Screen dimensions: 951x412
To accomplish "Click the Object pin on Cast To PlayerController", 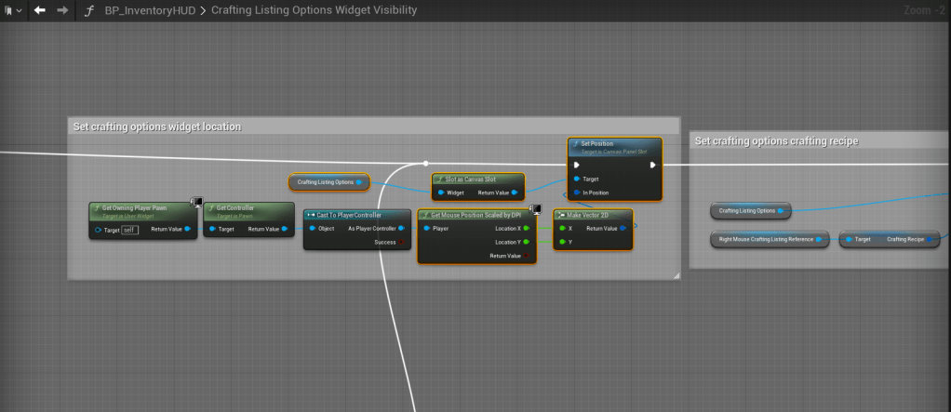I will [x=313, y=229].
